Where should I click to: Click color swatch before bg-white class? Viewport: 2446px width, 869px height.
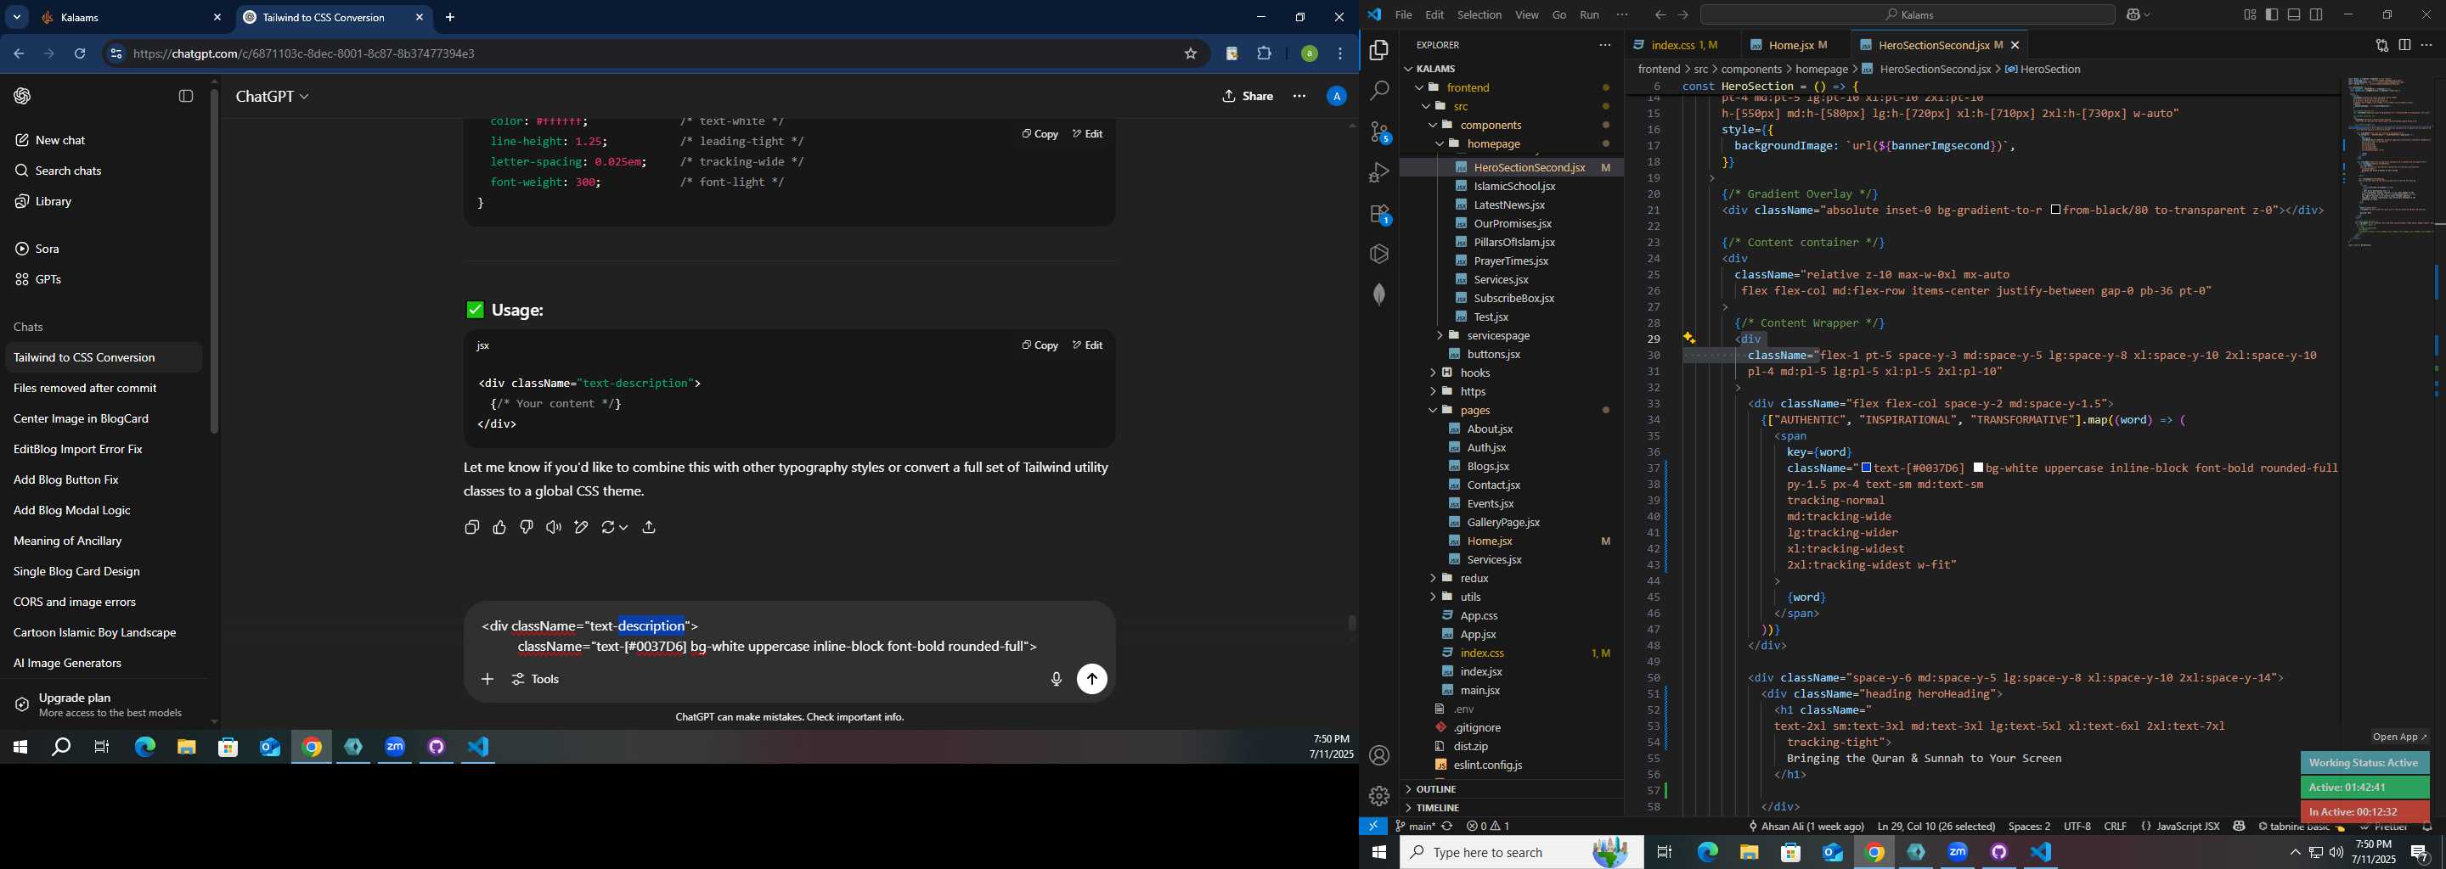click(1978, 468)
